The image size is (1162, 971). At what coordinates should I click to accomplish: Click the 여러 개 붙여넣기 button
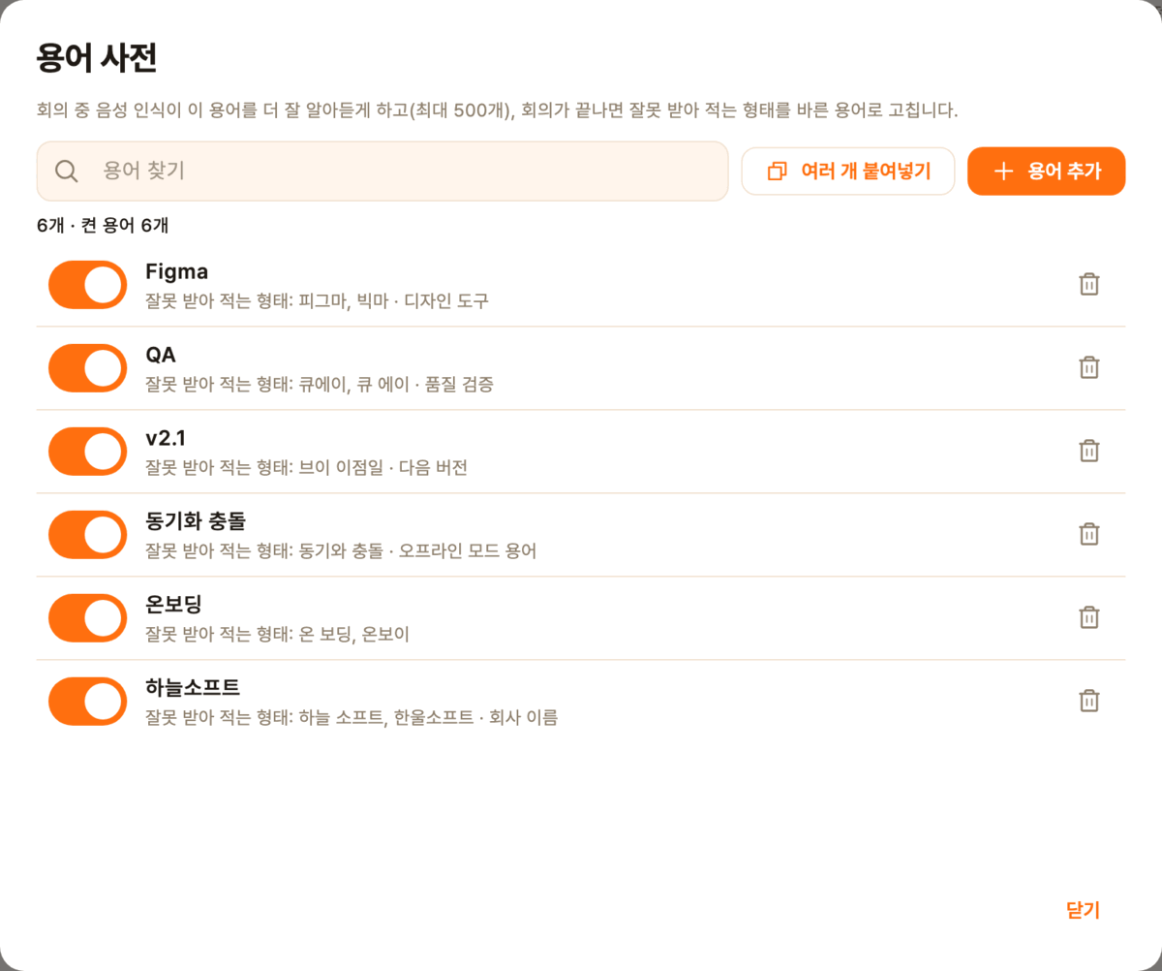click(x=848, y=172)
